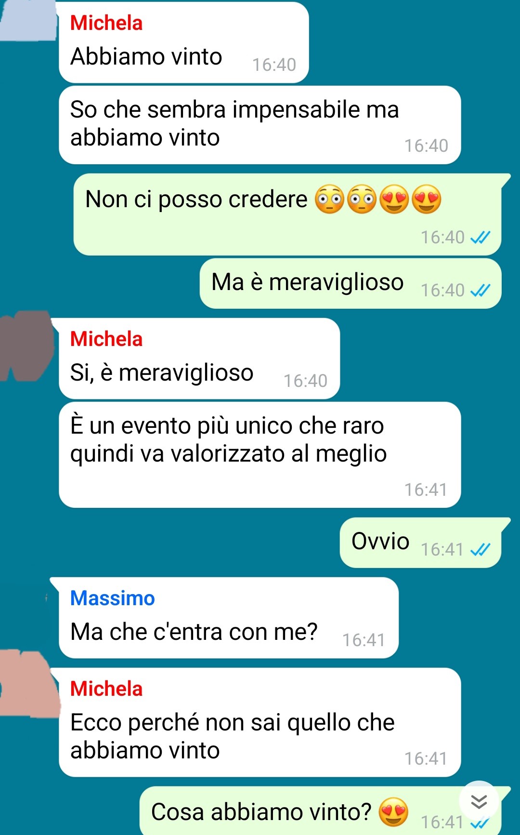Tap heart-eyes emoji after 'Cosa abbiamo vinto?'
The height and width of the screenshot is (835, 520).
(393, 812)
